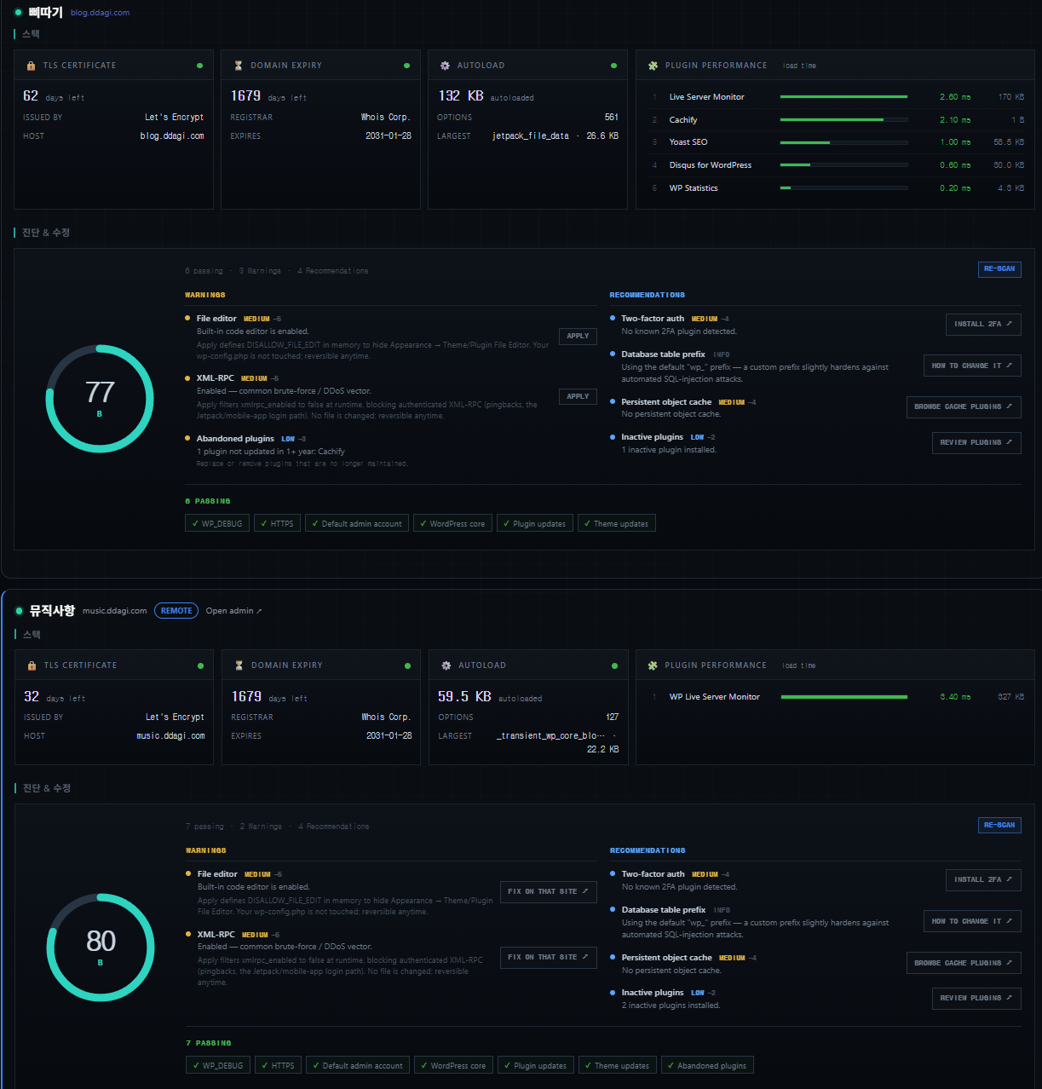Click the load bar for the Cachify plugin
Screen dimensions: 1042x1089
(844, 120)
